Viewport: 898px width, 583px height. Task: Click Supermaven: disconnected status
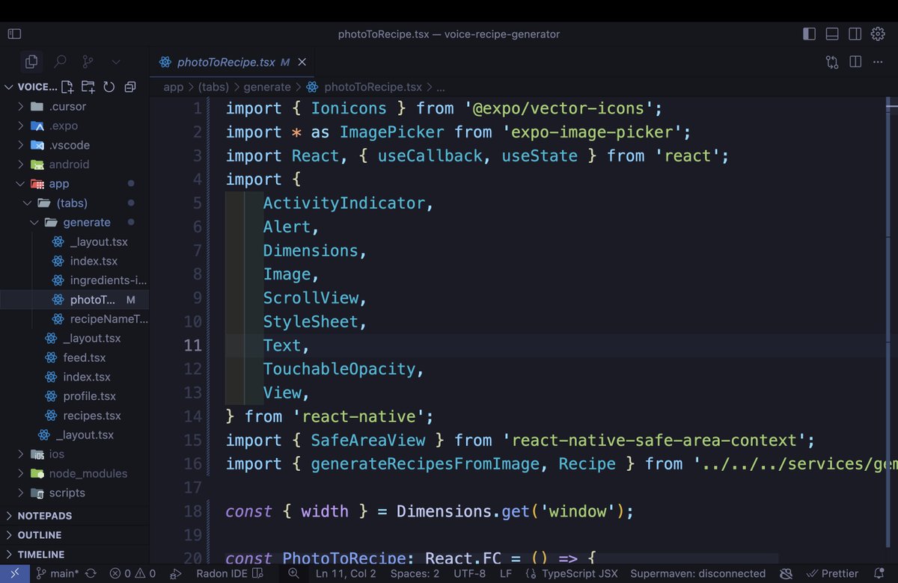(697, 573)
